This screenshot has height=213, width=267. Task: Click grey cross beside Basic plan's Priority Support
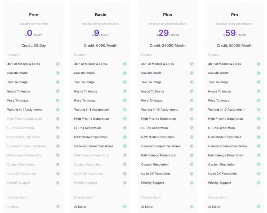(x=124, y=183)
